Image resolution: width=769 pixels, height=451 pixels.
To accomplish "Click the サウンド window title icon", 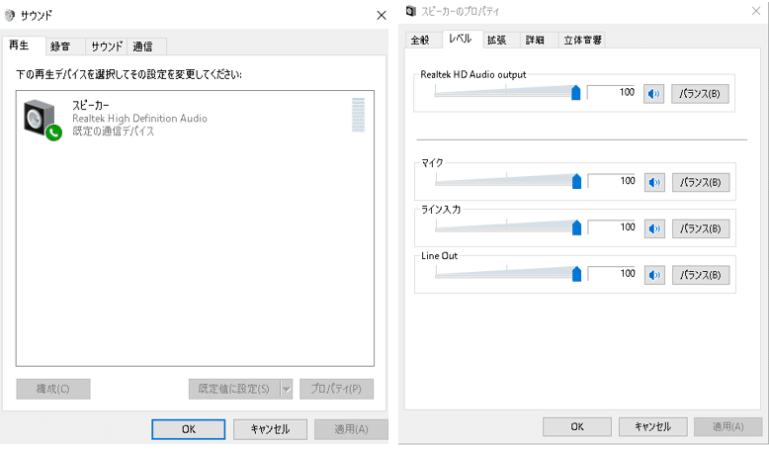I will click(9, 16).
